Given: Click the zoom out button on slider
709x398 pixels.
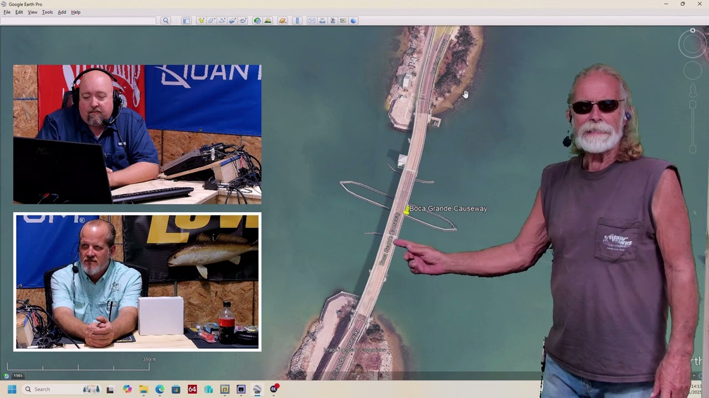Looking at the screenshot, I should click(692, 149).
